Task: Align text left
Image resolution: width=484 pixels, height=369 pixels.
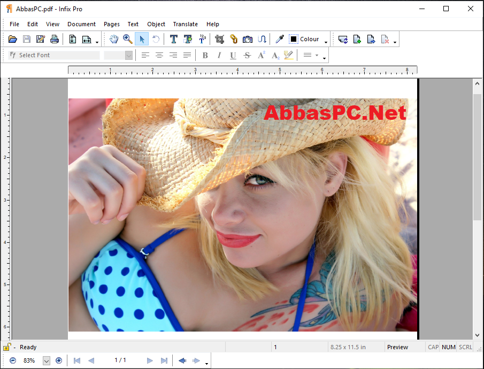Action: tap(145, 55)
